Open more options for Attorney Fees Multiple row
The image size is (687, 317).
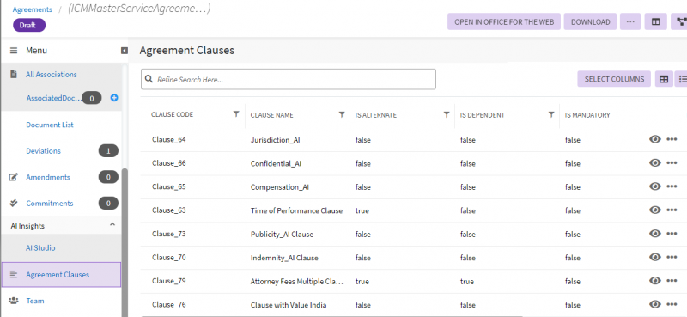click(672, 281)
